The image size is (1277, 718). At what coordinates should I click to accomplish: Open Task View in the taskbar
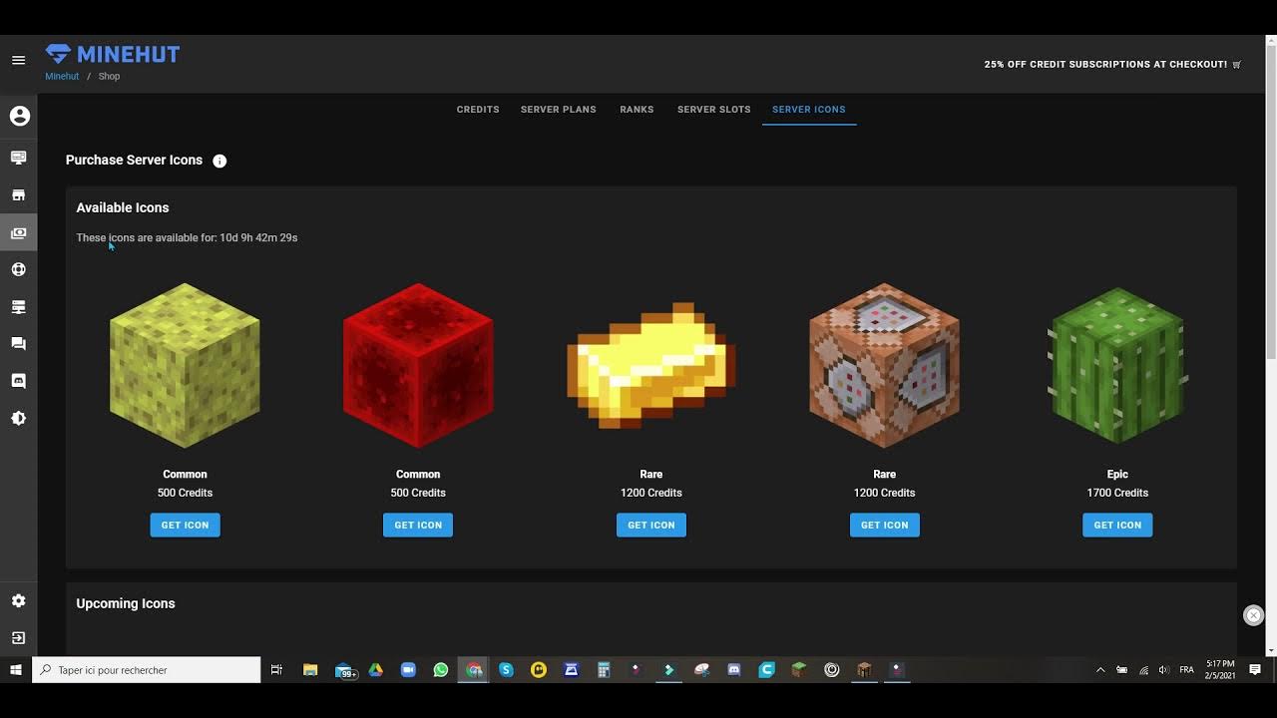tap(277, 670)
